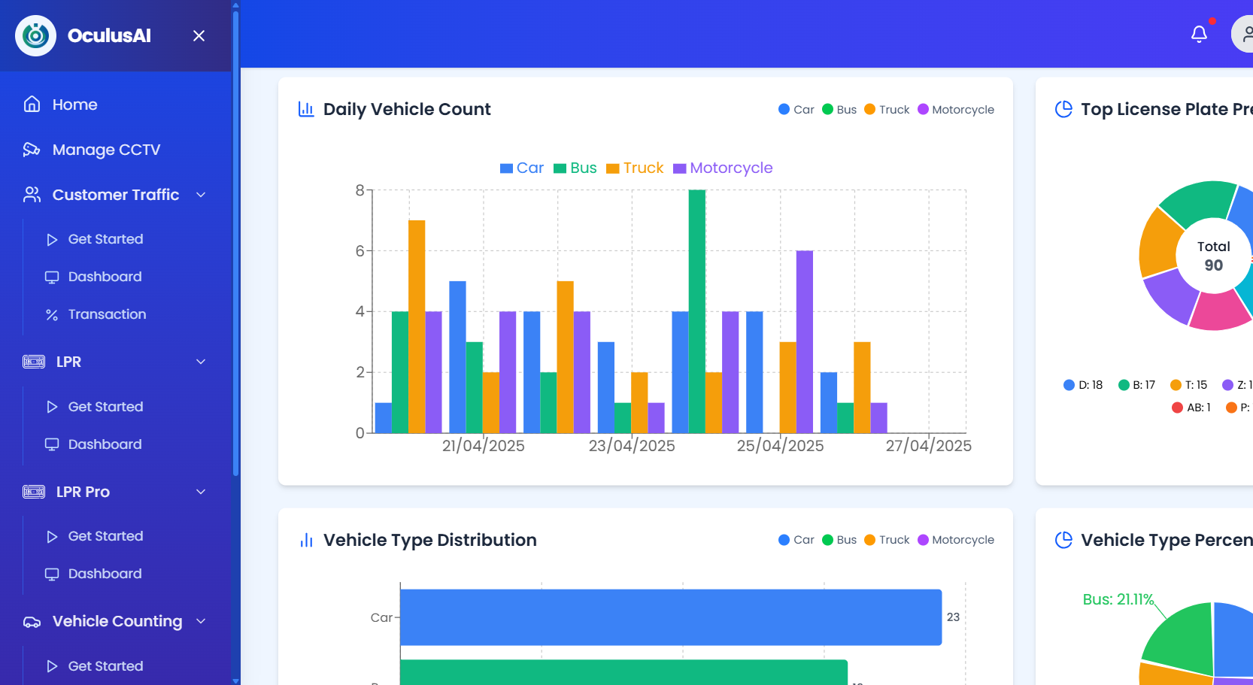Select the Customer Traffic menu label

click(x=116, y=195)
